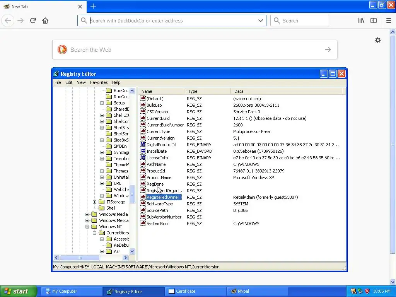Open the Edit menu in Registry Editor
This screenshot has height=297, width=396.
(x=69, y=82)
